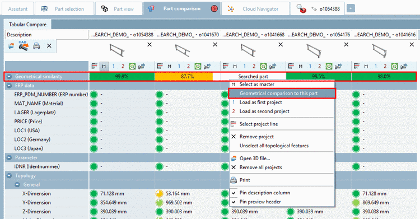Click export arrow icon for o1054388
This screenshot has width=420, height=219.
(x=142, y=66)
